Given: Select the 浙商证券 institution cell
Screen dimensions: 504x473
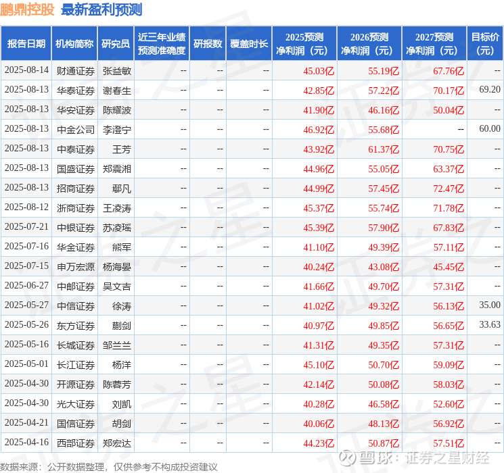Looking at the screenshot, I should click(x=76, y=208).
